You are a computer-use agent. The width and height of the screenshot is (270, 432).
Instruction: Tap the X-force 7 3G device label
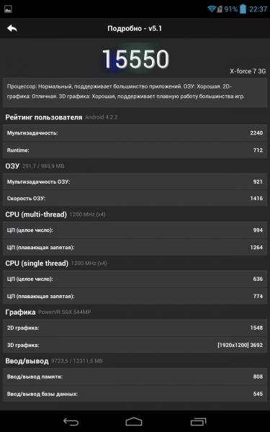[x=248, y=71]
